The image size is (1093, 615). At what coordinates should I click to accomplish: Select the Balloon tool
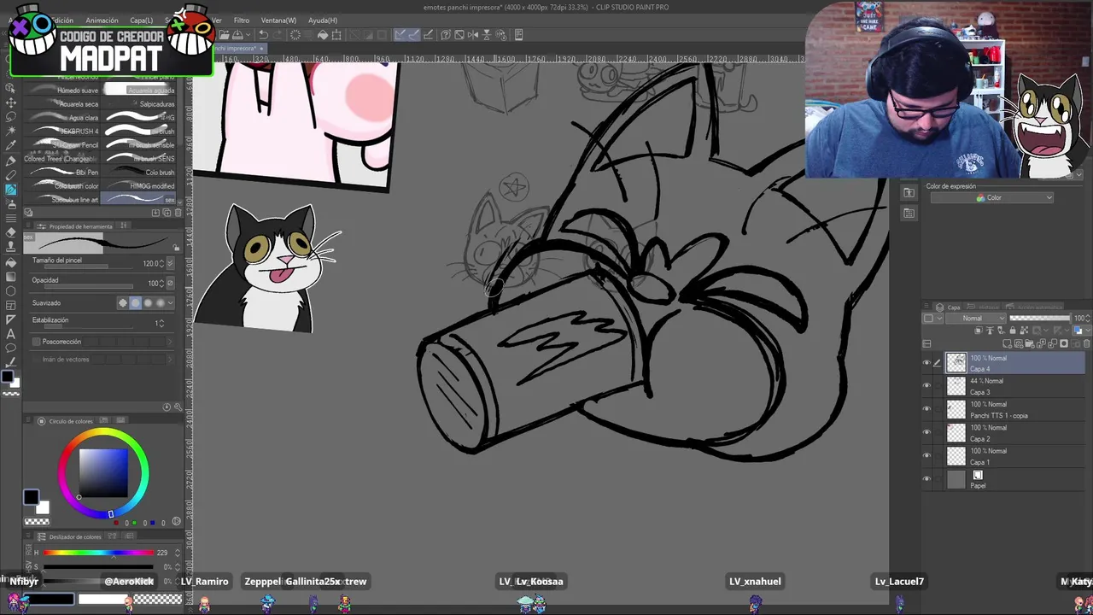pos(10,348)
